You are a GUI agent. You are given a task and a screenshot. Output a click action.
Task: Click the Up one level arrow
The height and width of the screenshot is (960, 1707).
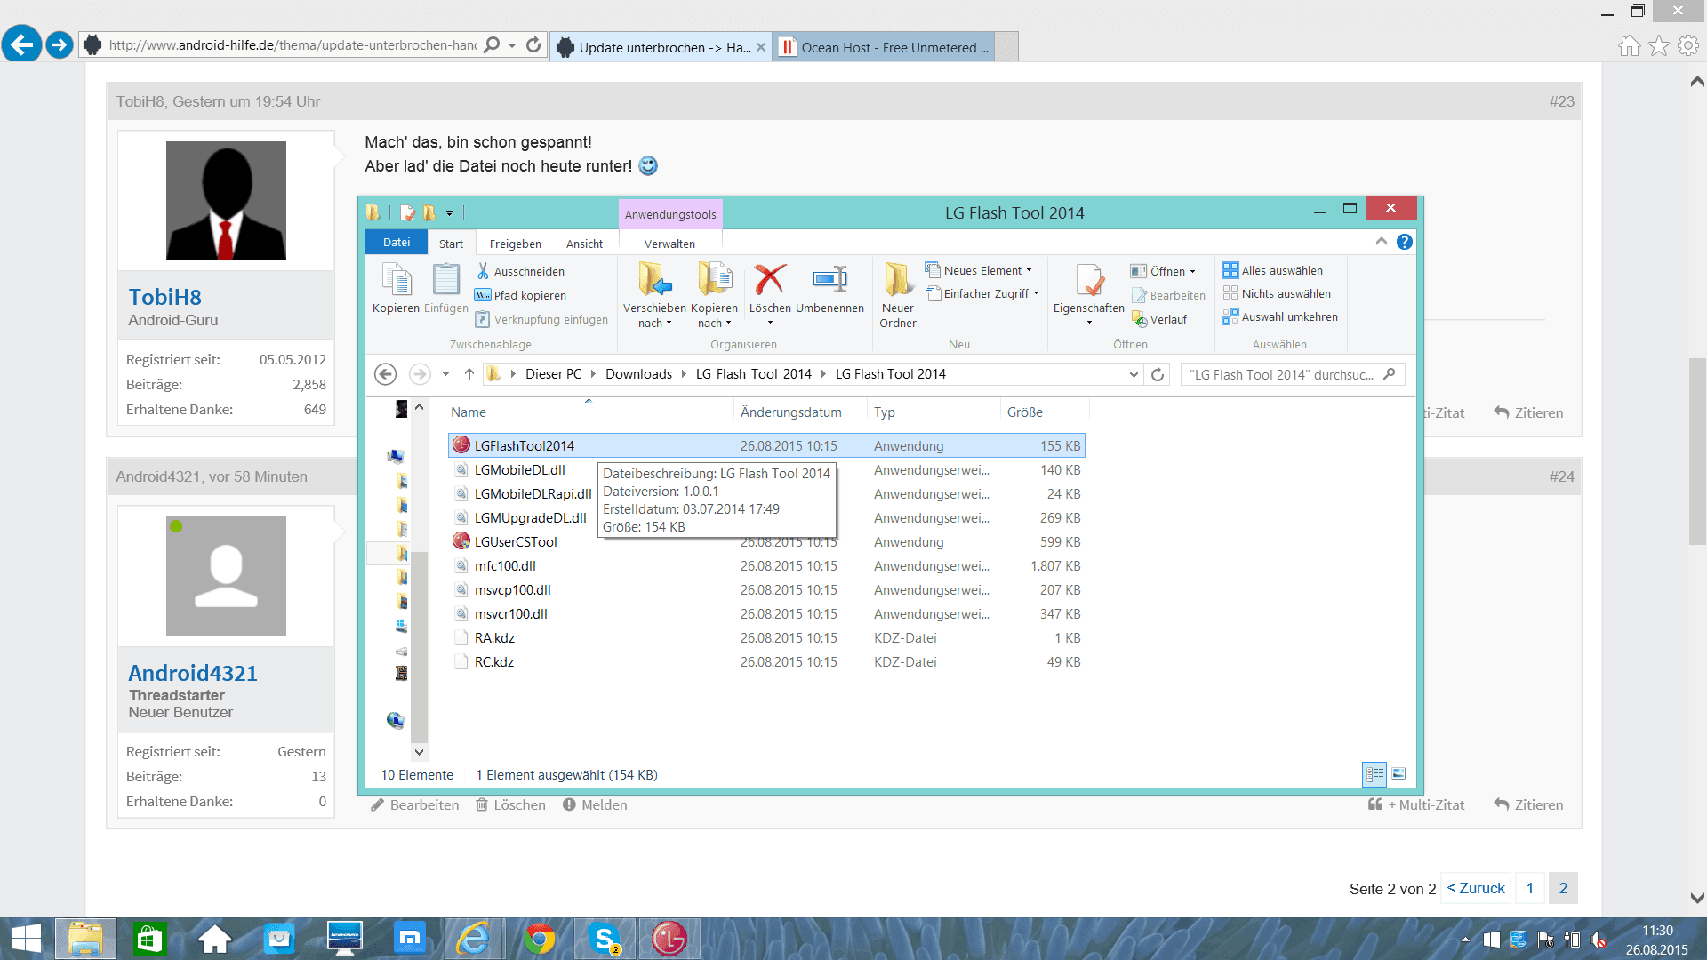coord(469,374)
